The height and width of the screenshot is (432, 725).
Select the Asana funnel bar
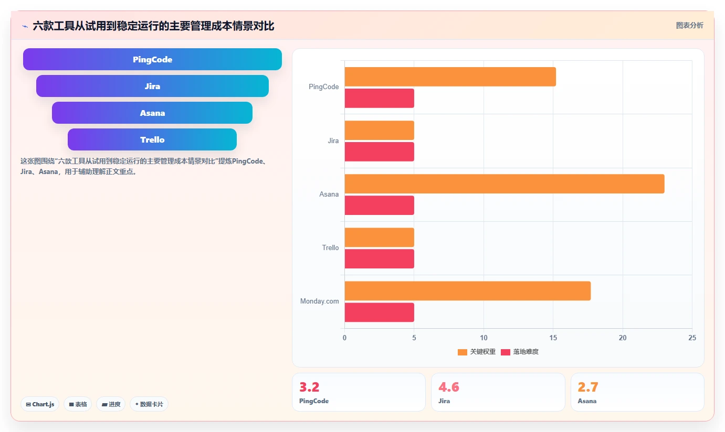tap(152, 113)
